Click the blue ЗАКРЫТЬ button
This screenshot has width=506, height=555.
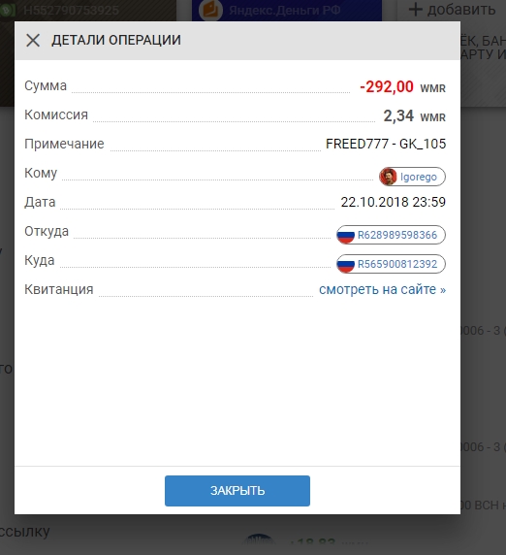[237, 491]
